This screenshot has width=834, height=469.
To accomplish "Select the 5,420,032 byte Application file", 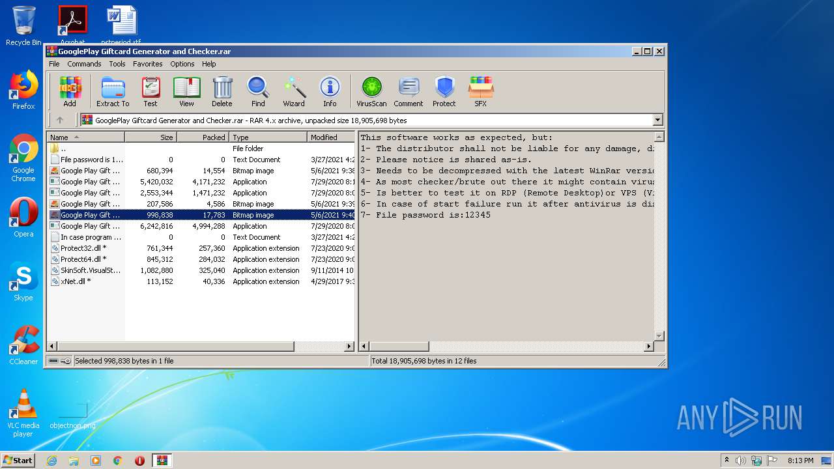I will point(201,182).
